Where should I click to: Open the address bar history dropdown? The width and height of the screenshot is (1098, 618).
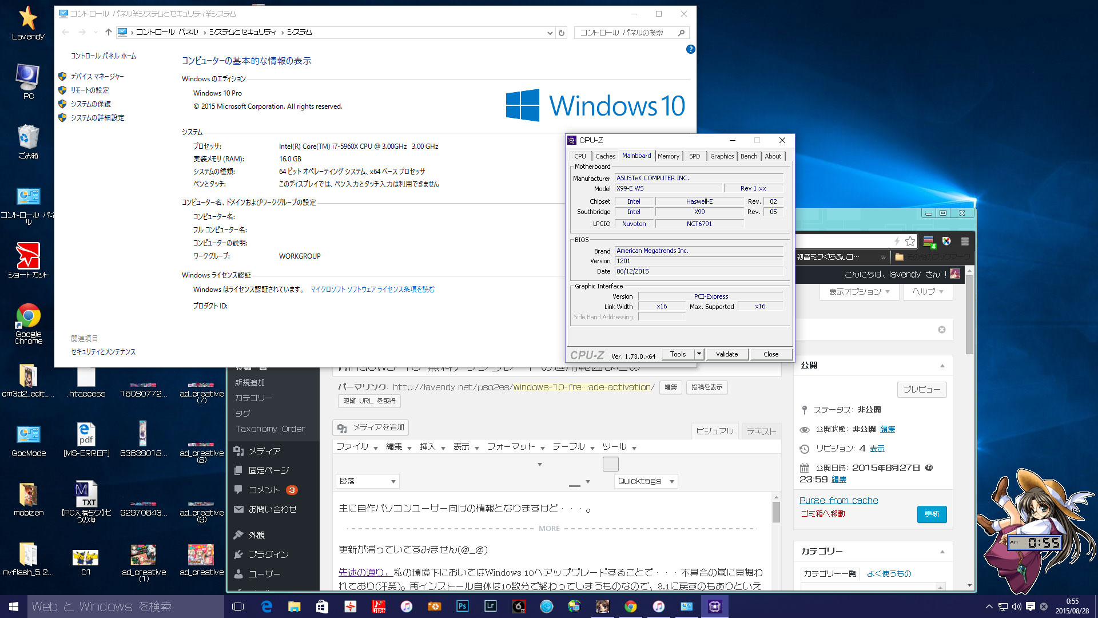tap(550, 33)
